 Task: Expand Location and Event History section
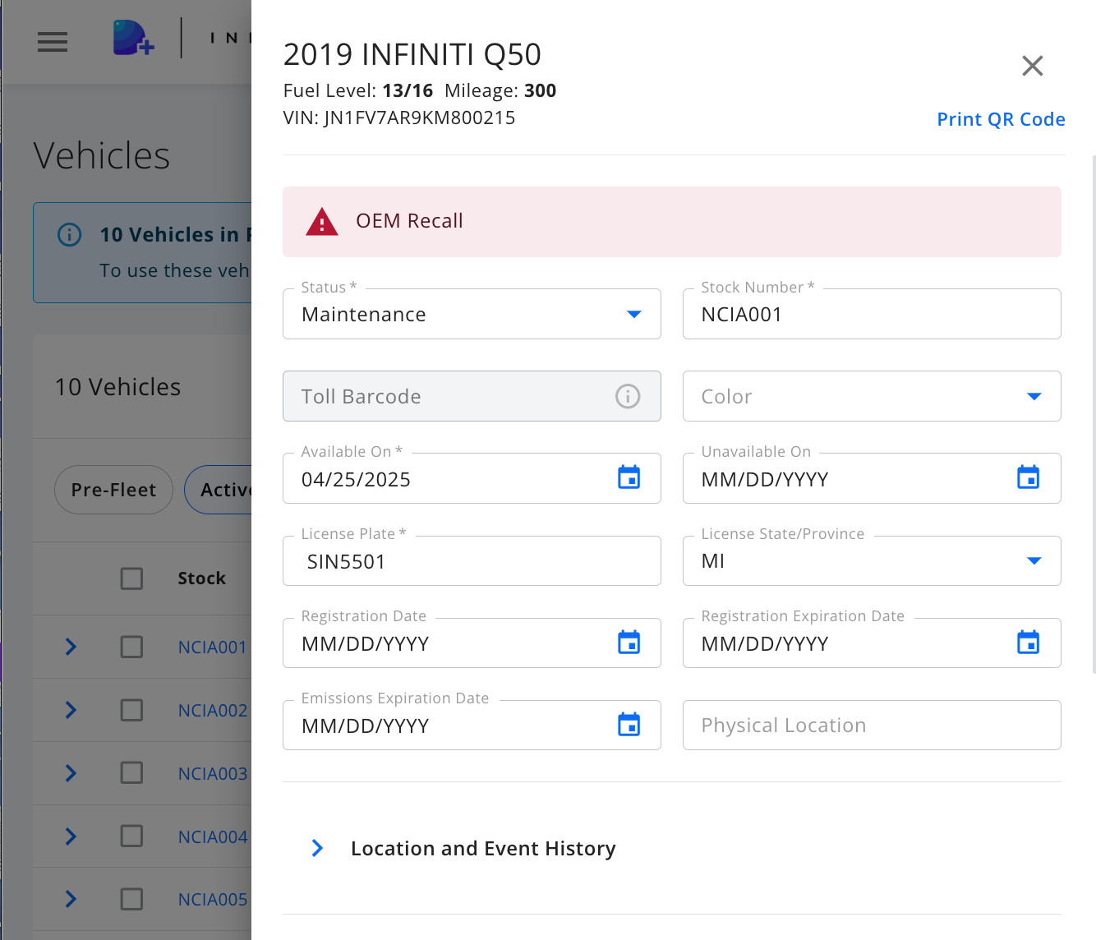(x=318, y=848)
